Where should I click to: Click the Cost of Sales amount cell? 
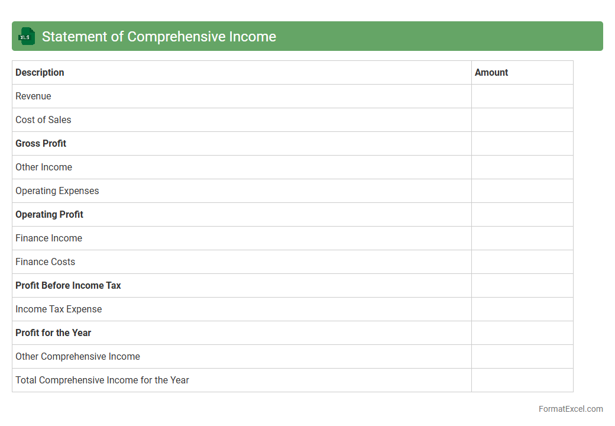[x=522, y=120]
